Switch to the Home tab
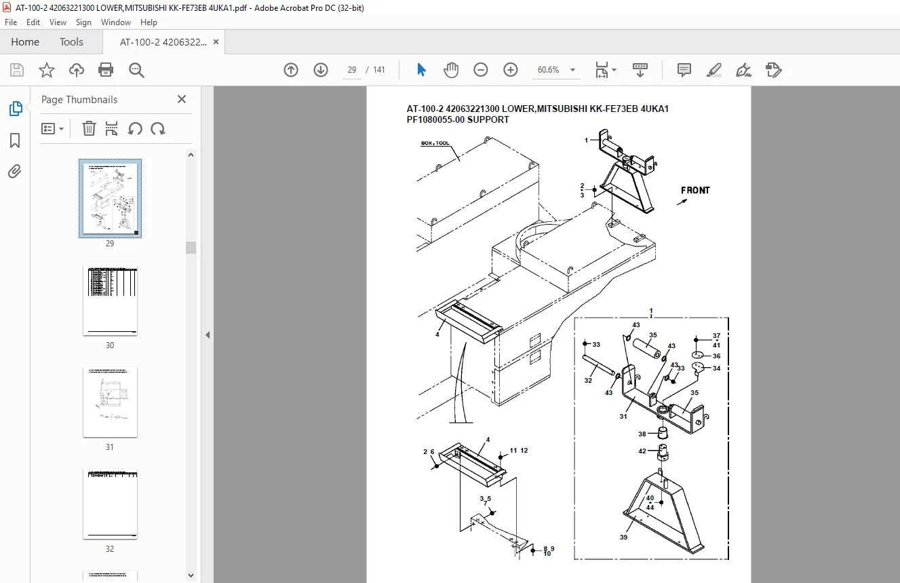Viewport: 900px width, 583px height. tap(25, 42)
